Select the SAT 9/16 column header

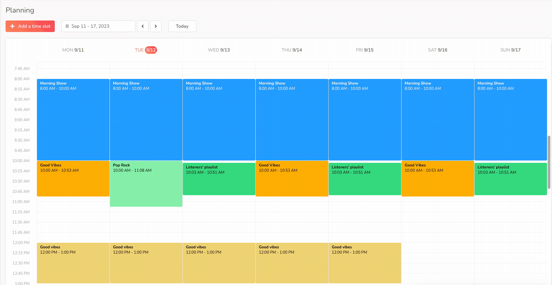(438, 50)
